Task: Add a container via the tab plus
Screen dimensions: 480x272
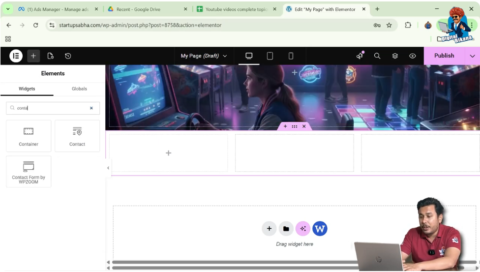Action: tap(285, 126)
